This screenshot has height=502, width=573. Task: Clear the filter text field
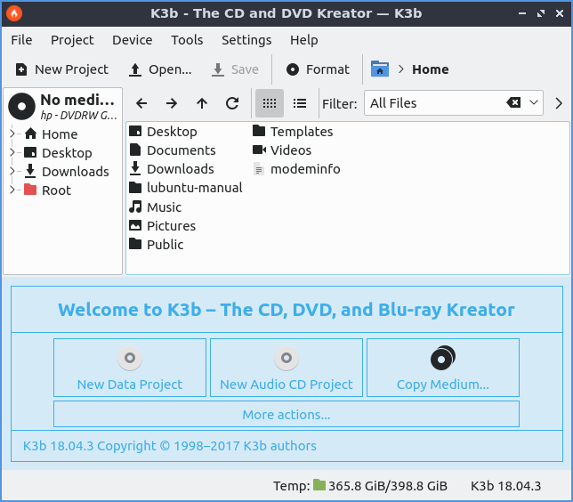(x=513, y=103)
